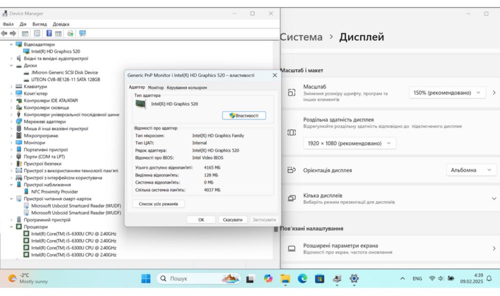Click the security icon beside Пристрої безпеки
The width and height of the screenshot is (500, 296).
(19, 163)
